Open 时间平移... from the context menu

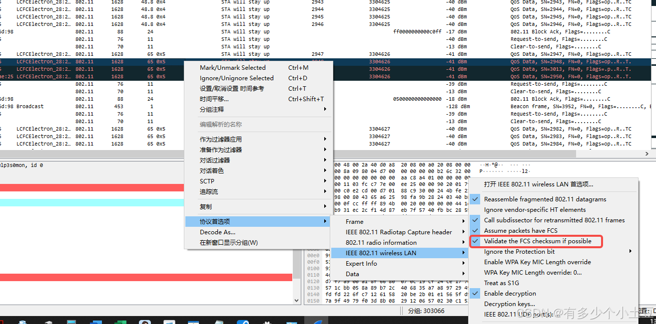pyautogui.click(x=258, y=99)
